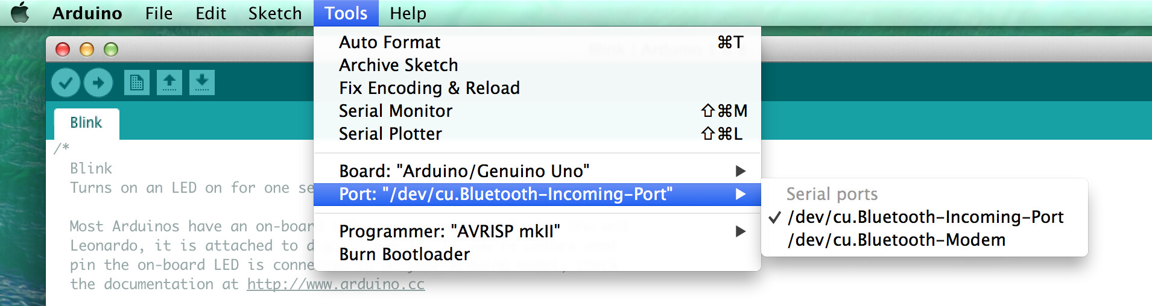Click the Verify checkmark toolbar icon
Image resolution: width=1152 pixels, height=306 pixels.
(x=66, y=83)
